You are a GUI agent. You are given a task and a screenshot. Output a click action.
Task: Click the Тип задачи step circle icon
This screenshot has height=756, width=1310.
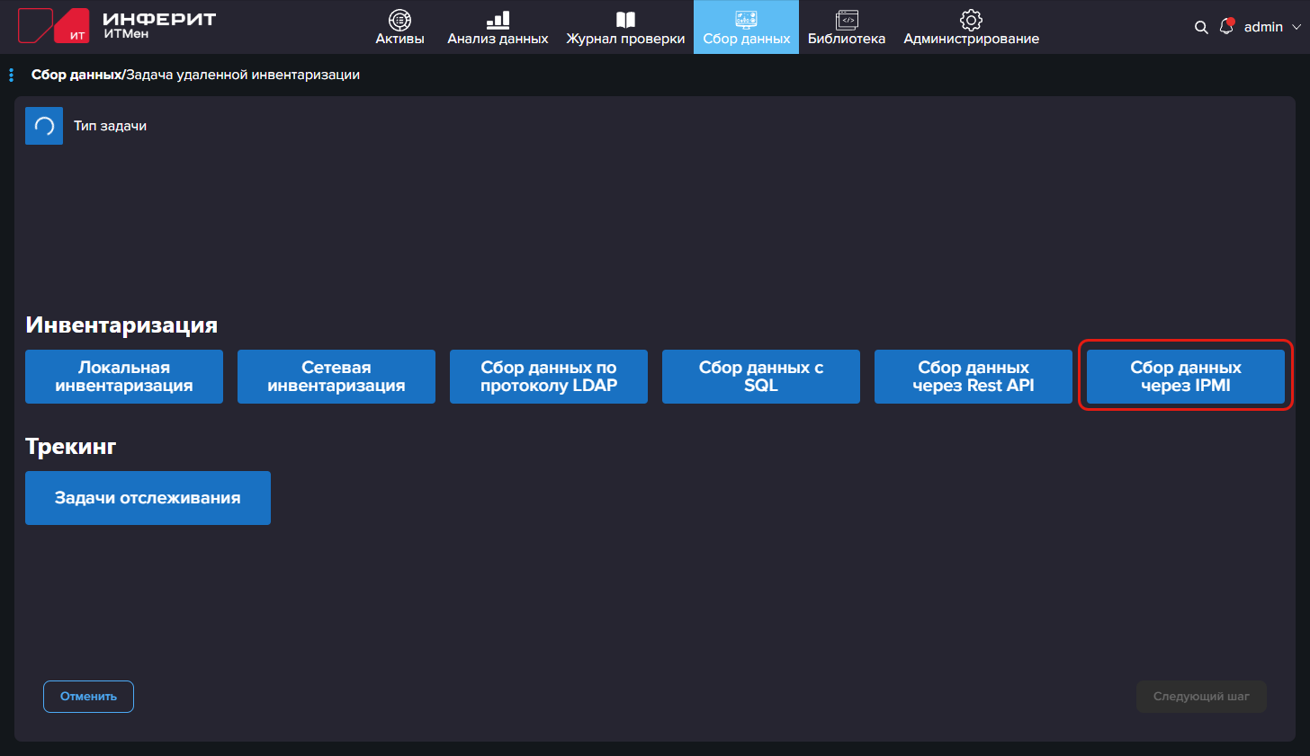(x=44, y=126)
